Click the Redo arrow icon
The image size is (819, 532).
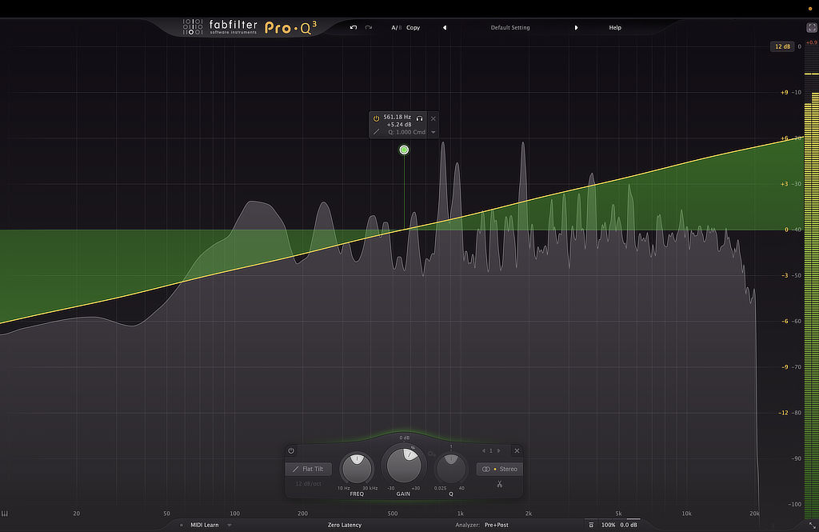[369, 27]
